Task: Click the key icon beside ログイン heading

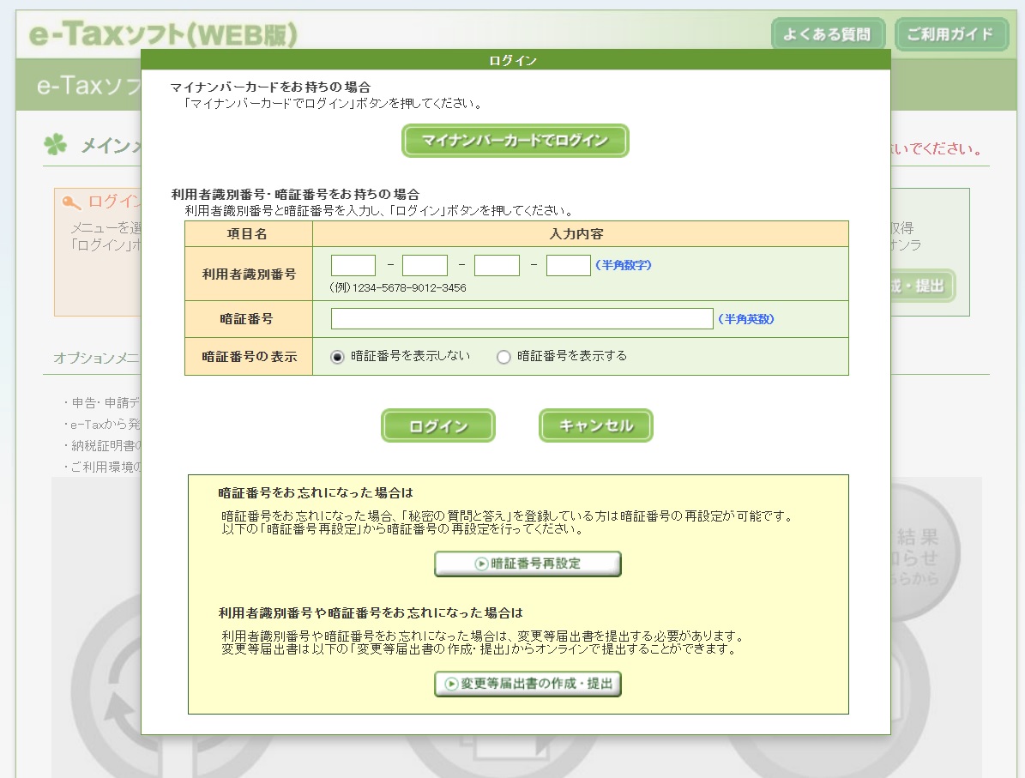Action: [x=70, y=202]
